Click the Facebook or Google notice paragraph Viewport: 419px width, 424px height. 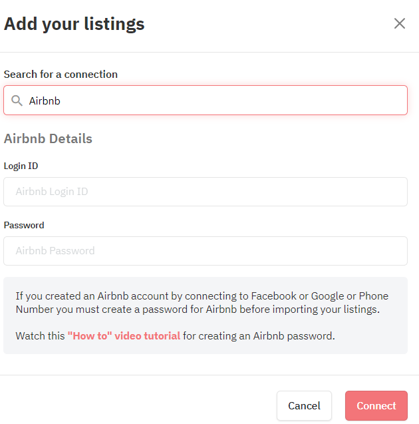pos(202,303)
